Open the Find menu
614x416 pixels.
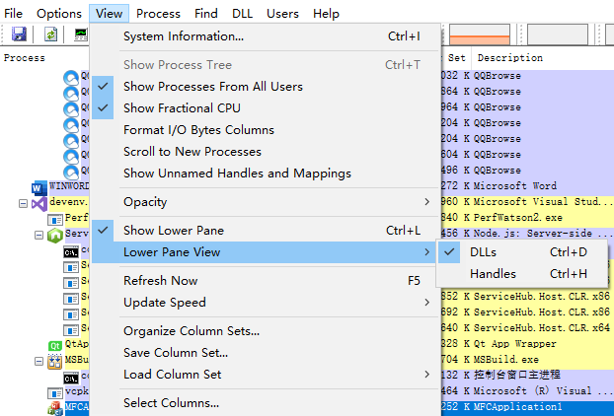[x=206, y=14]
